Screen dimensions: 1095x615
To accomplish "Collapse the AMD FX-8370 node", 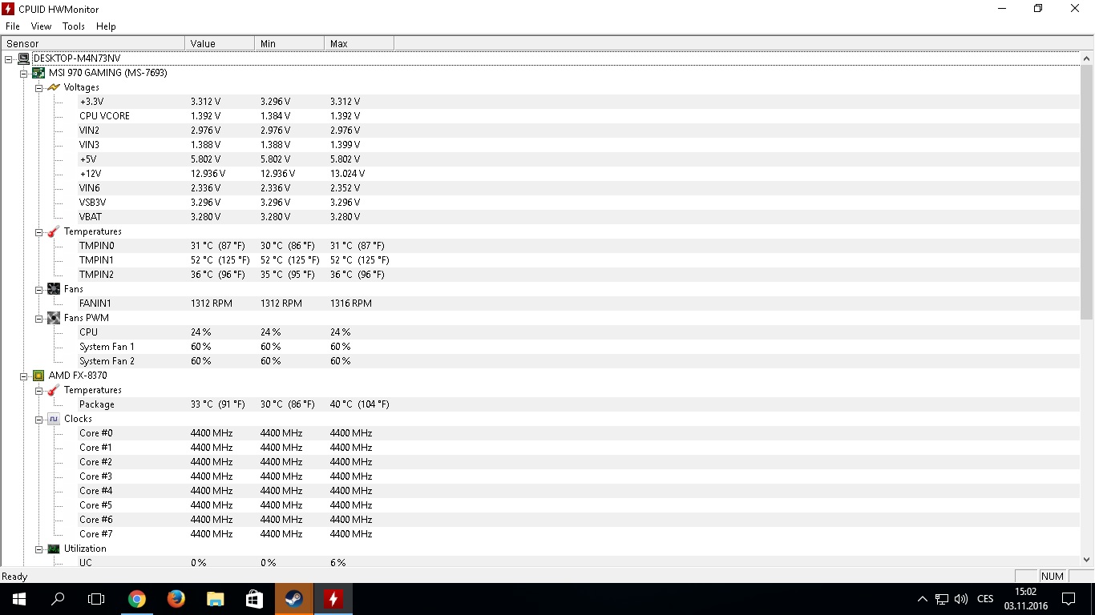I will tap(24, 376).
